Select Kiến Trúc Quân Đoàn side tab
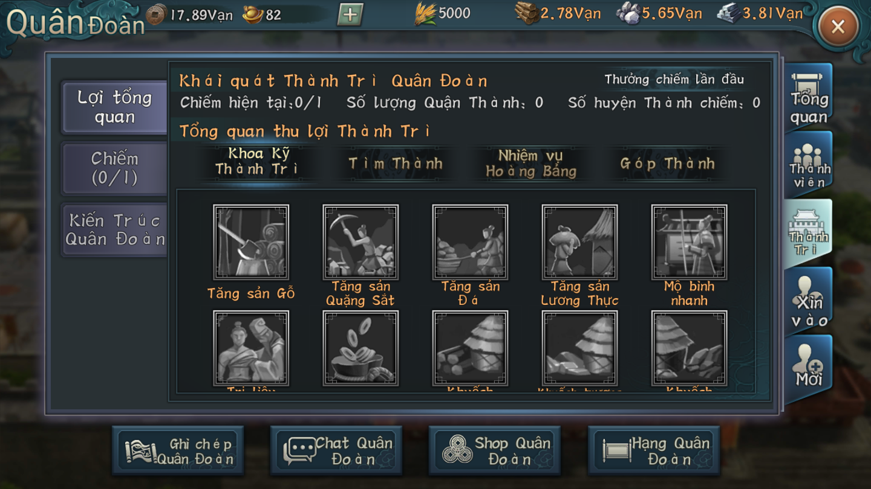This screenshot has height=489, width=871. tap(115, 230)
